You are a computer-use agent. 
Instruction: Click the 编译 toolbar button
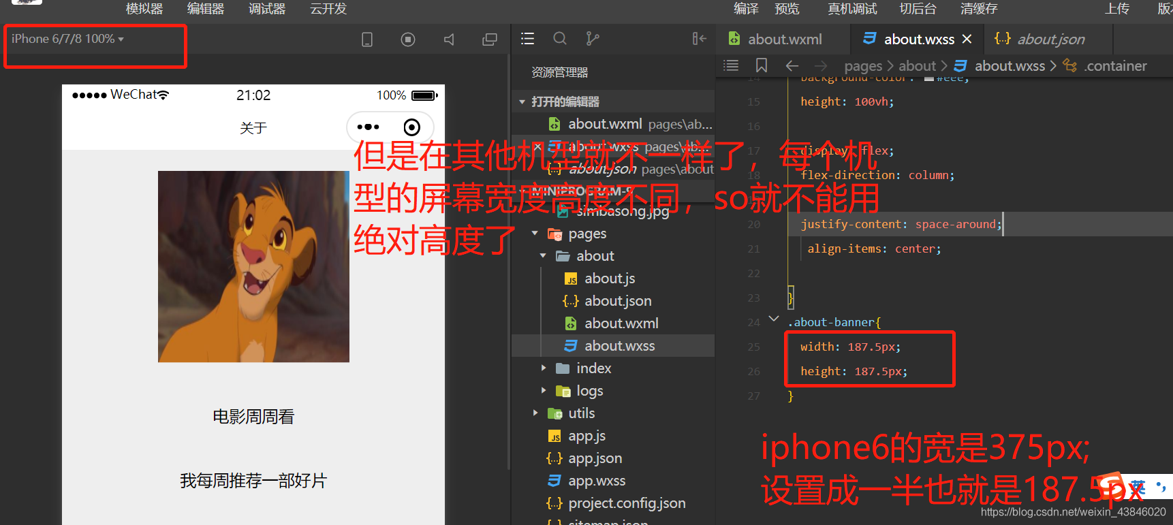[746, 9]
